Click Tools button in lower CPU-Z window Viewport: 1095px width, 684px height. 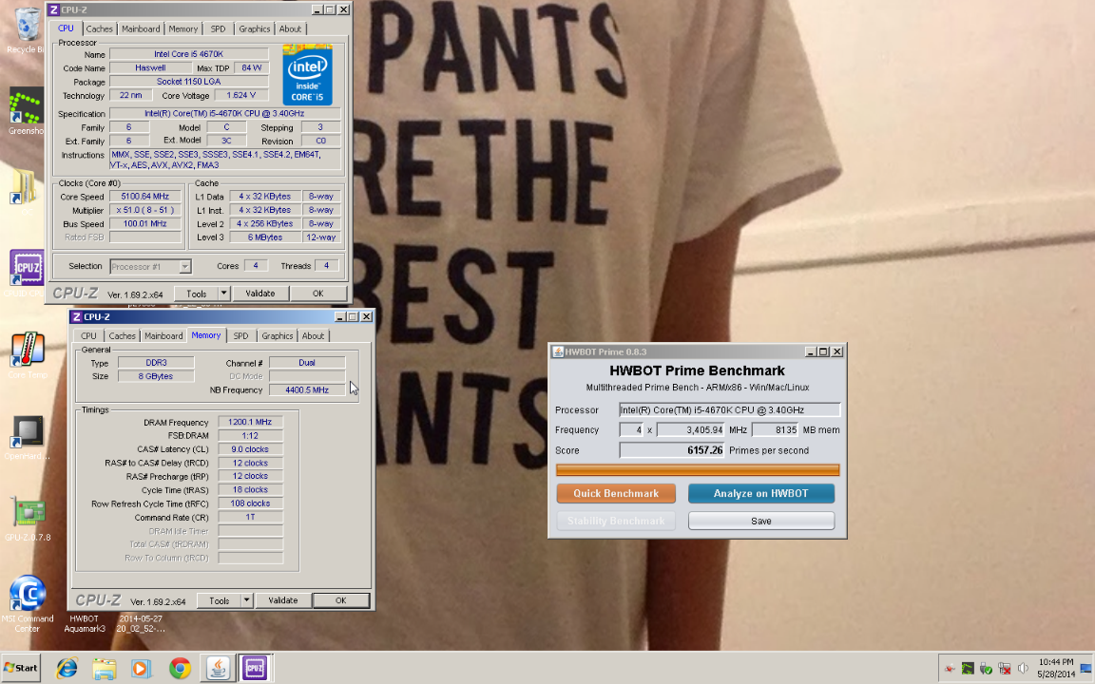[x=220, y=601]
